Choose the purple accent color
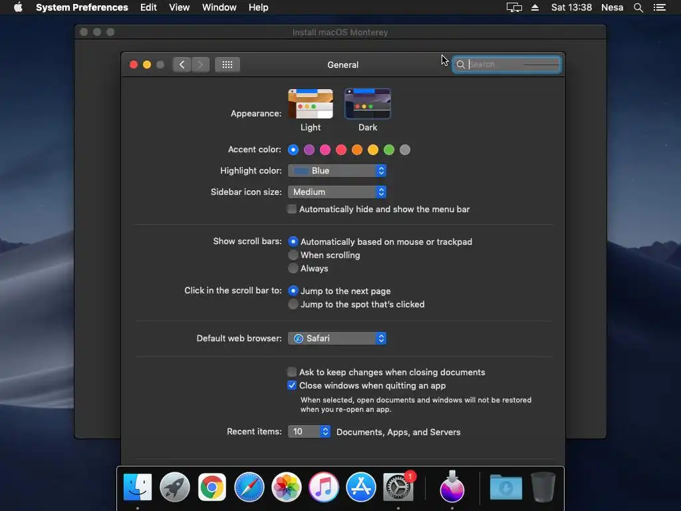Image resolution: width=681 pixels, height=511 pixels. pos(309,150)
